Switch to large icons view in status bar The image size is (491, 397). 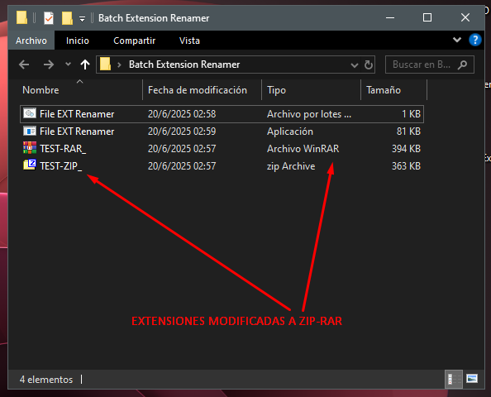pos(472,379)
